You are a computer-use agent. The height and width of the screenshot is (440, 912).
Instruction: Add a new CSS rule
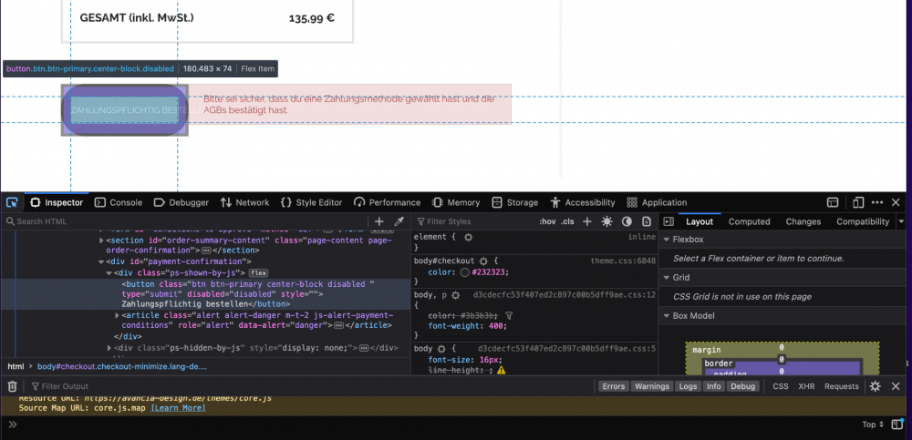coord(587,221)
